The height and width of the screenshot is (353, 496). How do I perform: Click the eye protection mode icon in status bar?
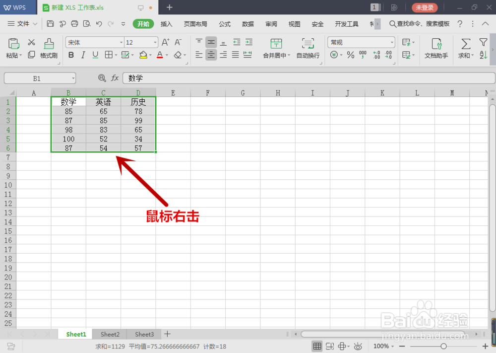point(358,347)
